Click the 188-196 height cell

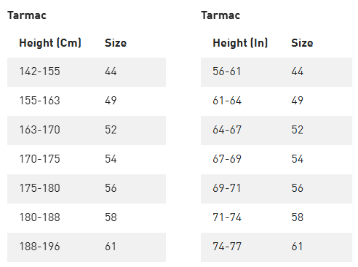[x=39, y=247]
